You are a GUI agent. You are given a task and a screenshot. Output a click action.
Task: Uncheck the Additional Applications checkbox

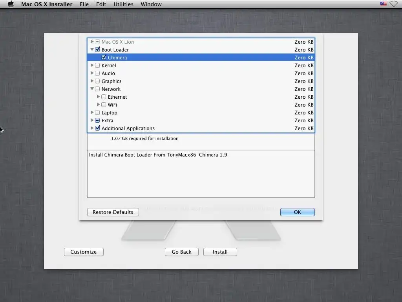tap(97, 128)
